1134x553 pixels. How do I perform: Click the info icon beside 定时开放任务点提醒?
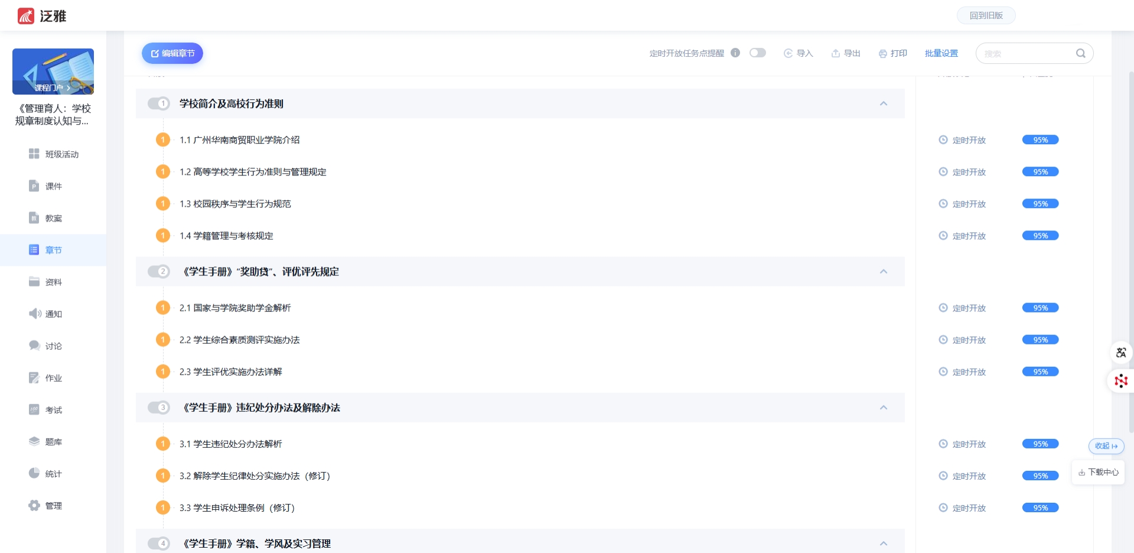coord(735,53)
